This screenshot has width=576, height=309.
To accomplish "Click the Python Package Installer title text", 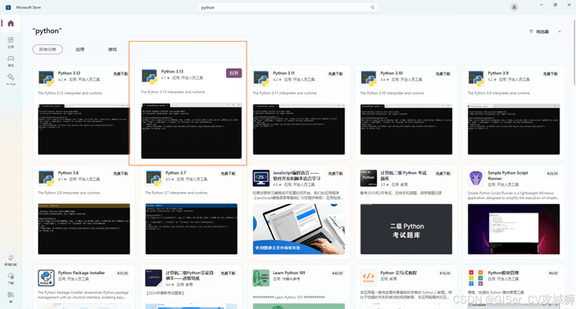I will click(81, 273).
